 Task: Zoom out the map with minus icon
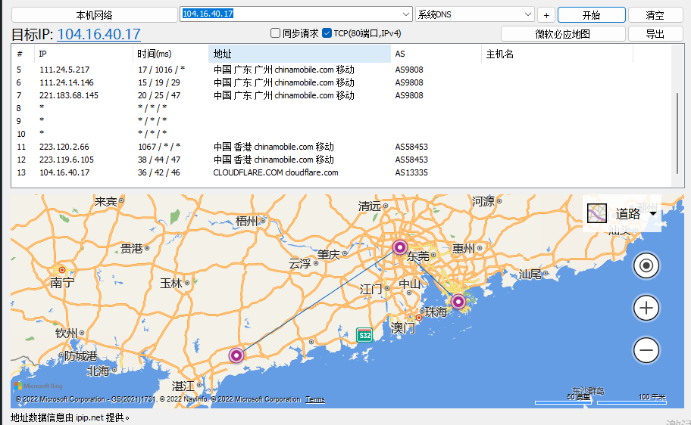tap(646, 350)
